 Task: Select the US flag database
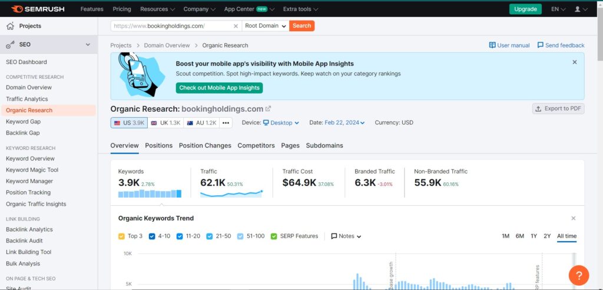(x=129, y=123)
